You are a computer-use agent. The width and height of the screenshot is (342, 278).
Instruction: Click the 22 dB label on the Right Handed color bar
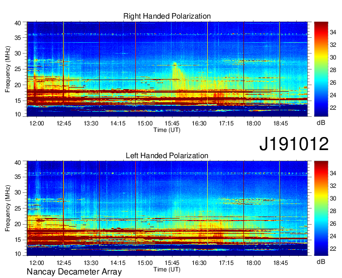pyautogui.click(x=333, y=108)
